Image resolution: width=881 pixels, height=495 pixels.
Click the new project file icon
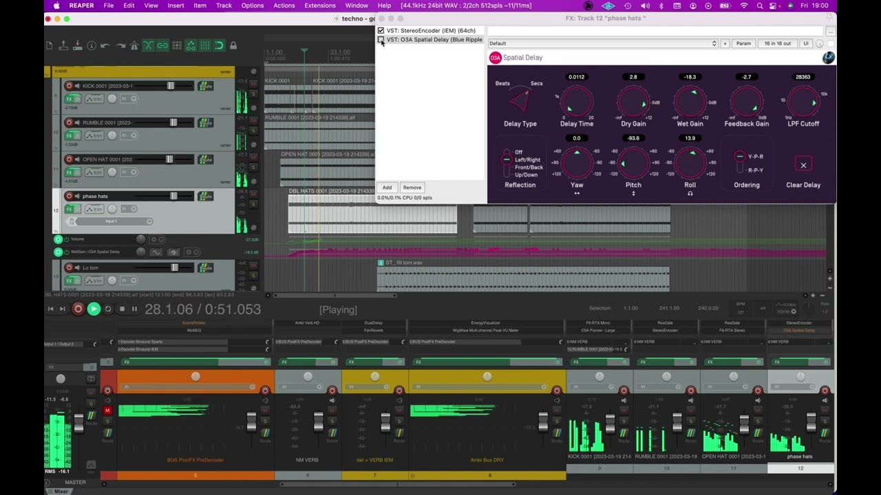click(50, 45)
